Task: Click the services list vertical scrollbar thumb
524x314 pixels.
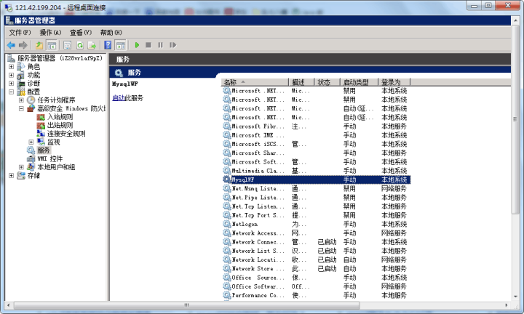Action: [x=515, y=119]
